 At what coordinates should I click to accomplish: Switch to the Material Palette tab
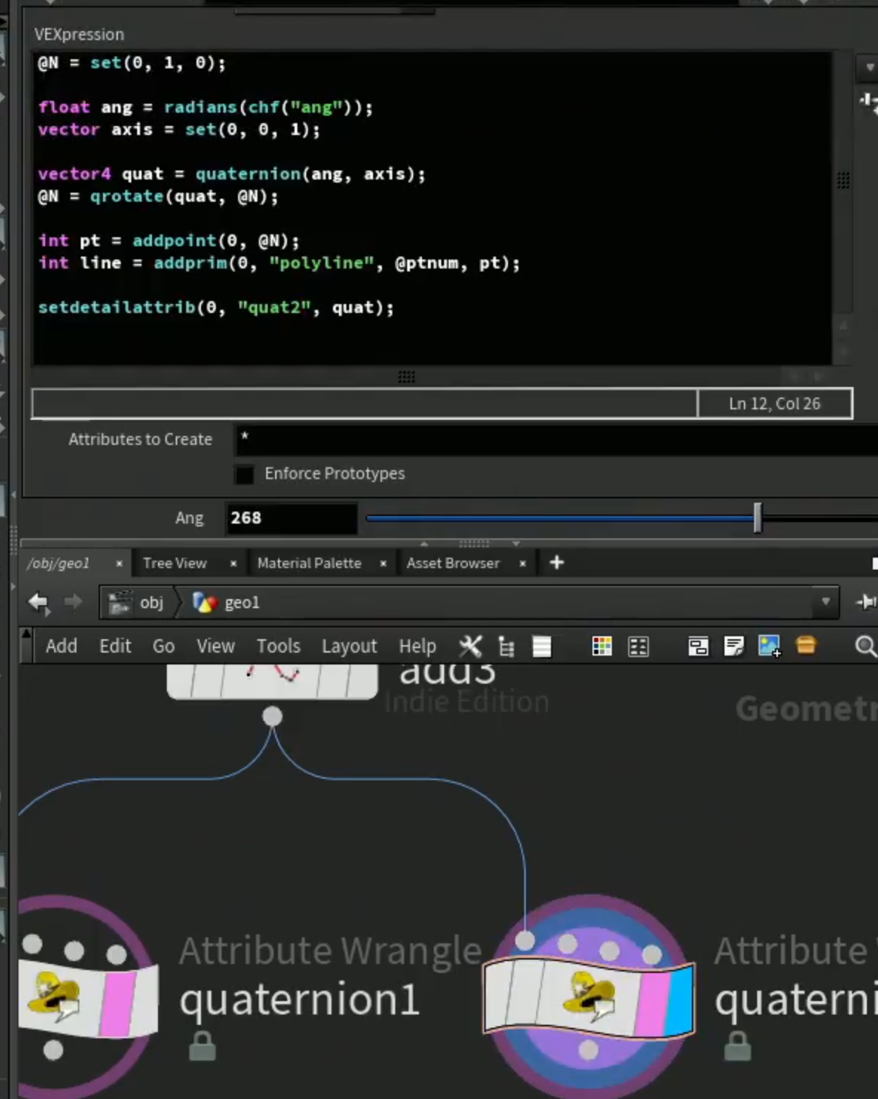pyautogui.click(x=309, y=564)
